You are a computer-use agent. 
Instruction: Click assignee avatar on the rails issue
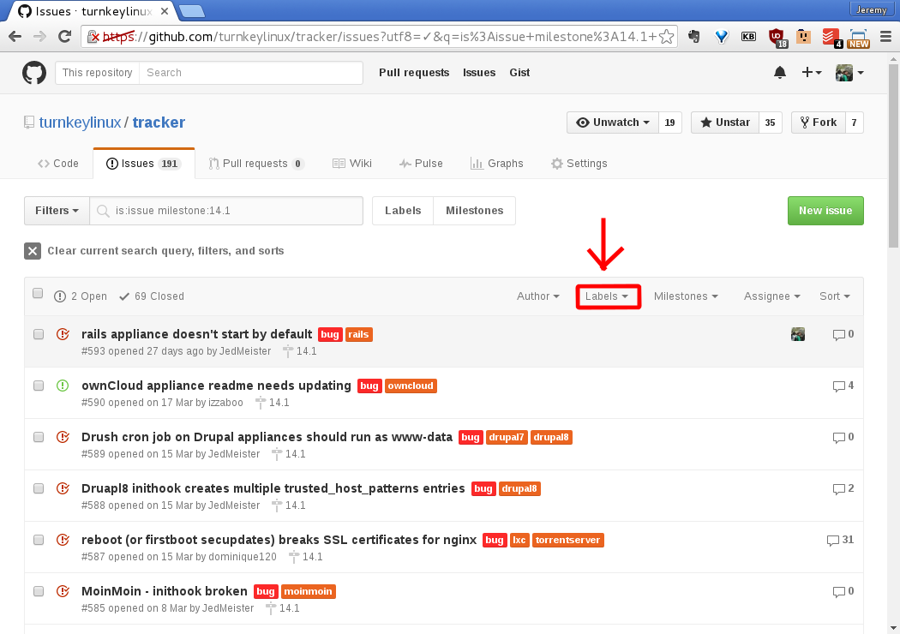click(x=798, y=334)
